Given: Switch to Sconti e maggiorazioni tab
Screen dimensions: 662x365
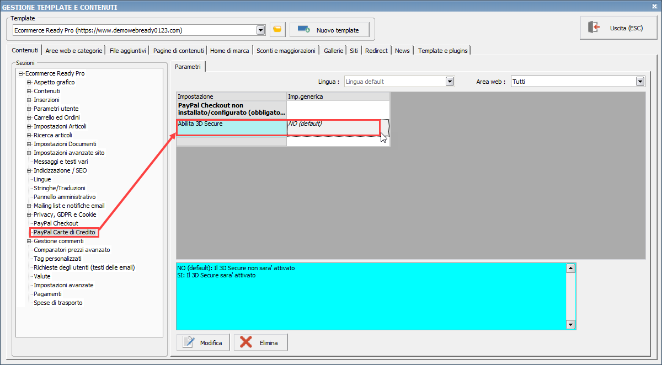Looking at the screenshot, I should (286, 51).
